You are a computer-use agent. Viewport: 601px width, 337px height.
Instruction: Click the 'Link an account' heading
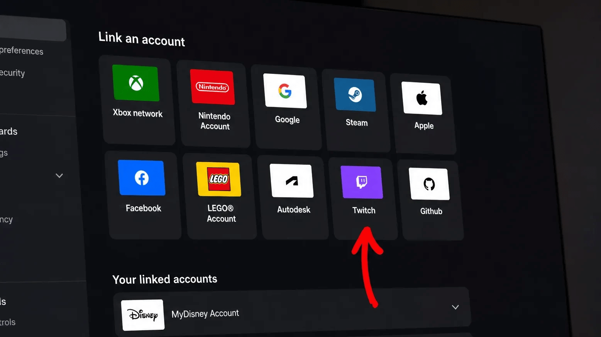click(142, 39)
